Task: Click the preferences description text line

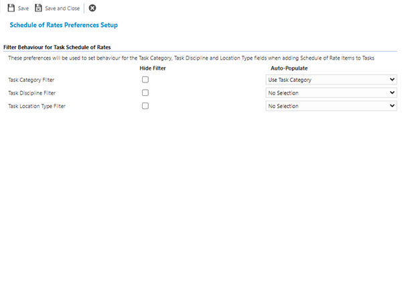Action: pos(190,58)
